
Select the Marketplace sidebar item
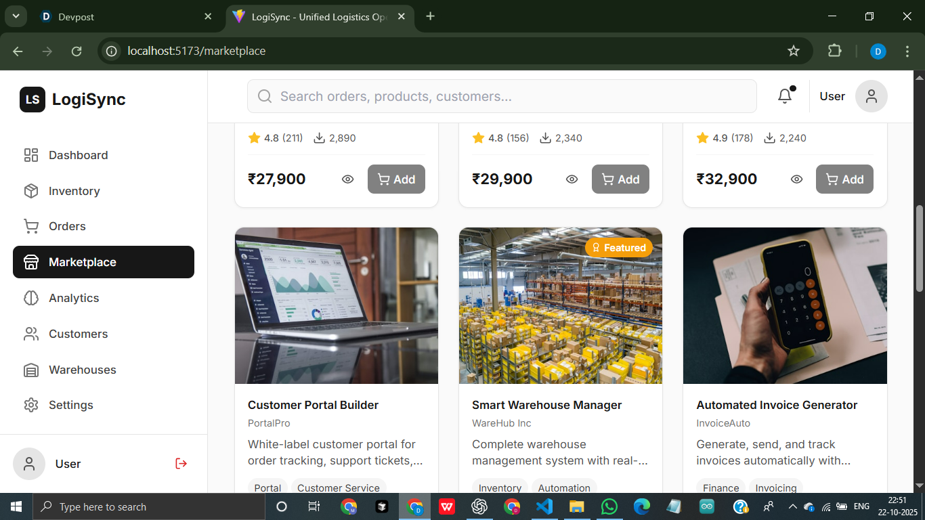[x=104, y=262]
